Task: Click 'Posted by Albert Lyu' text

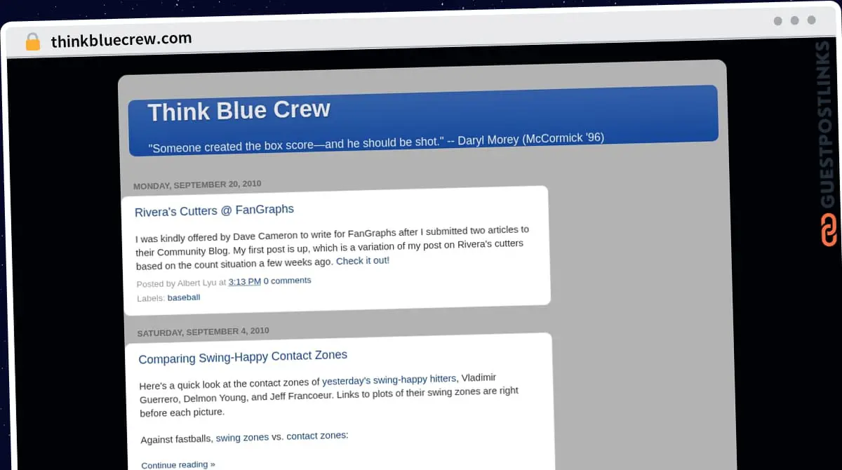Action: pyautogui.click(x=176, y=283)
